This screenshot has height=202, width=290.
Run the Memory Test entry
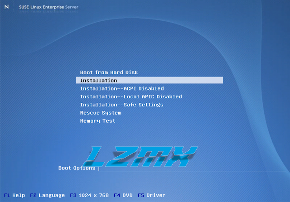[x=98, y=121]
